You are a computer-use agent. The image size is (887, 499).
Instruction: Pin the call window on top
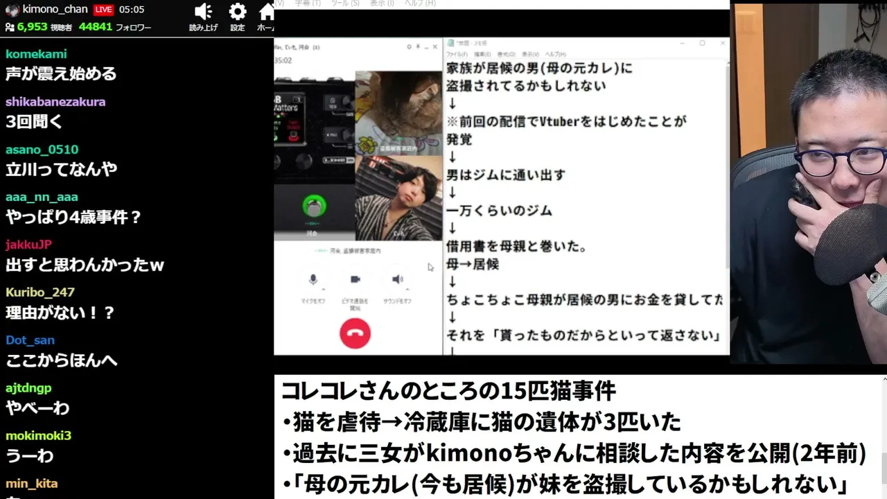417,47
